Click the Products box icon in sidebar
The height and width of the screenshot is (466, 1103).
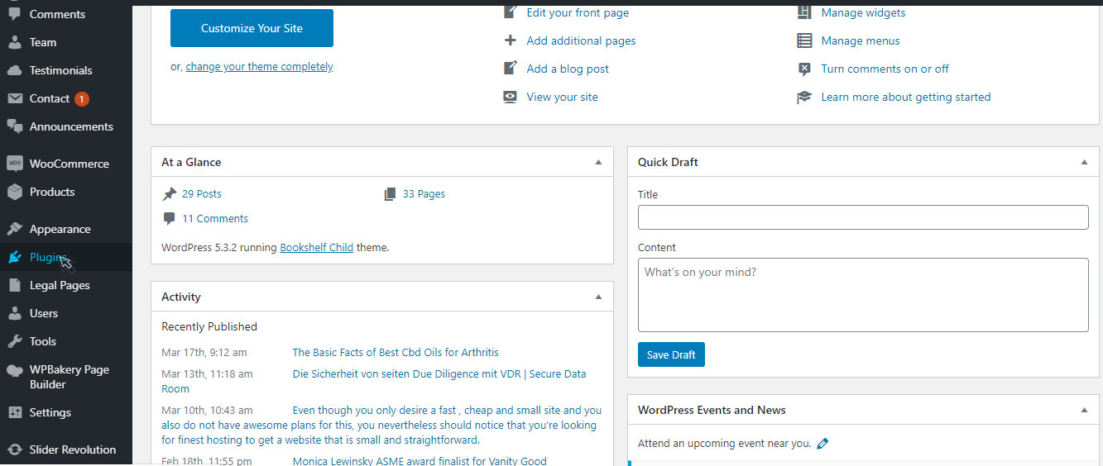tap(15, 192)
